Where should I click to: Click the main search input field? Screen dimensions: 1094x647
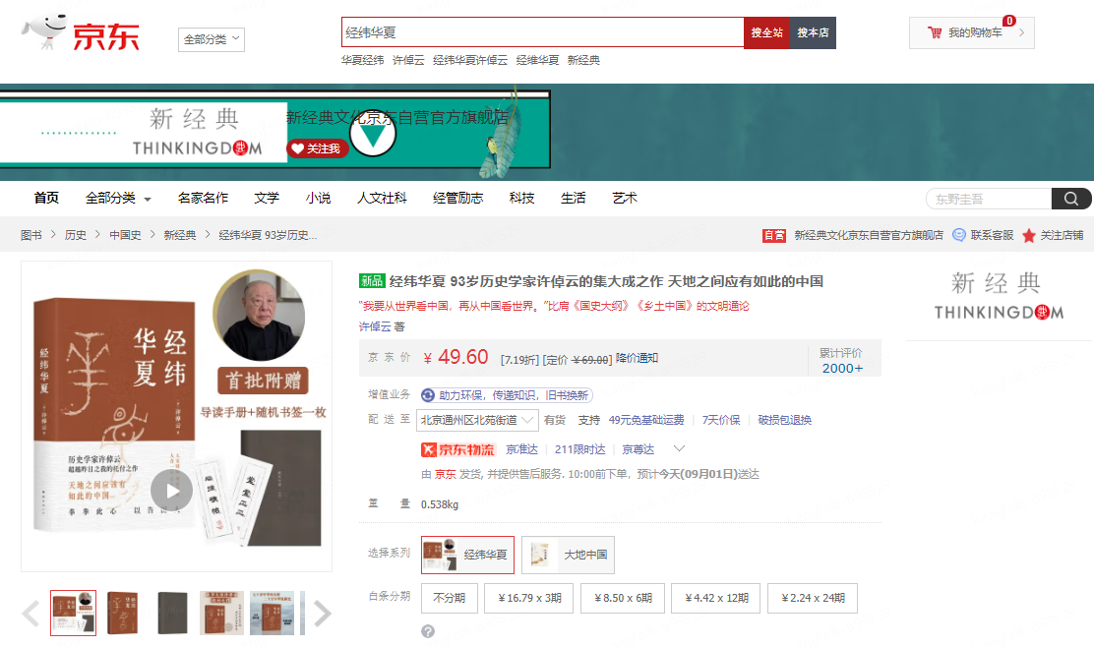pyautogui.click(x=543, y=32)
